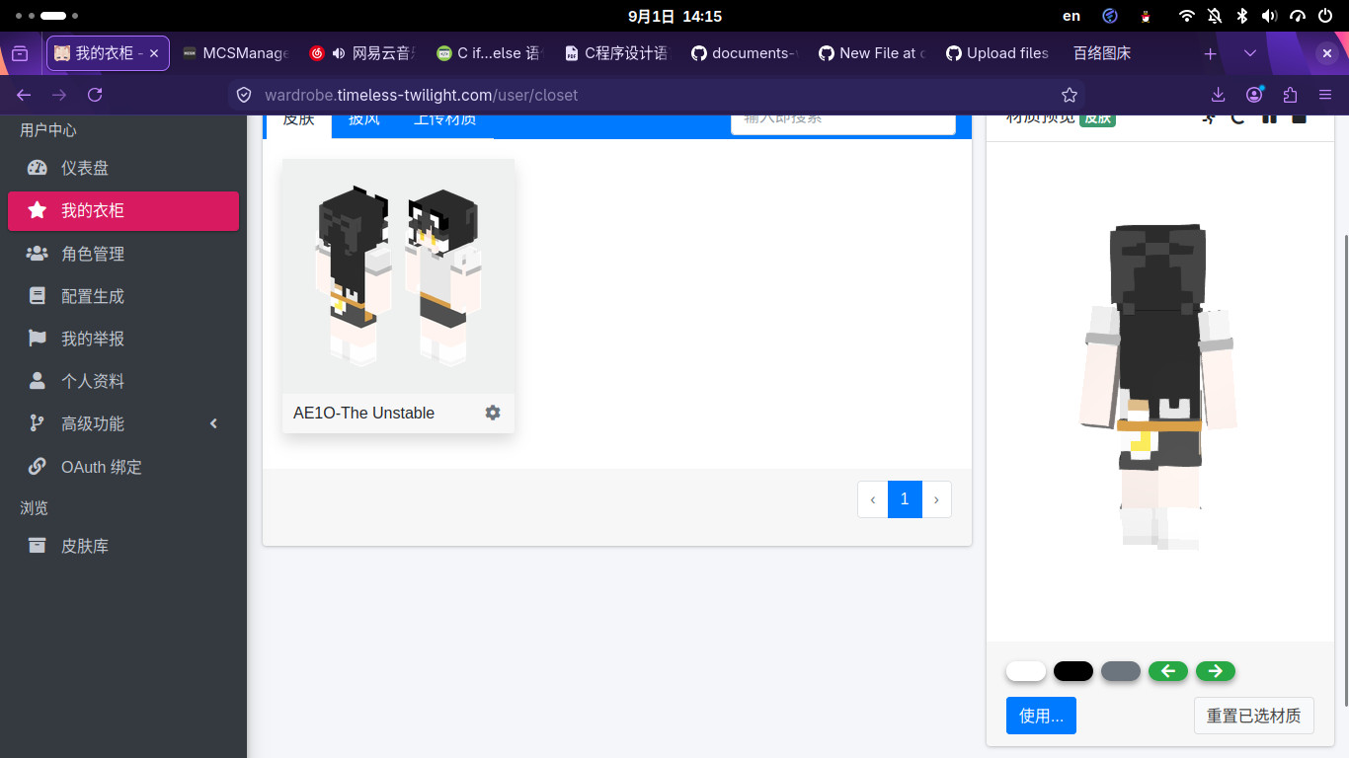
Task: Switch to 百络图床 browser tab
Action: 1102,53
